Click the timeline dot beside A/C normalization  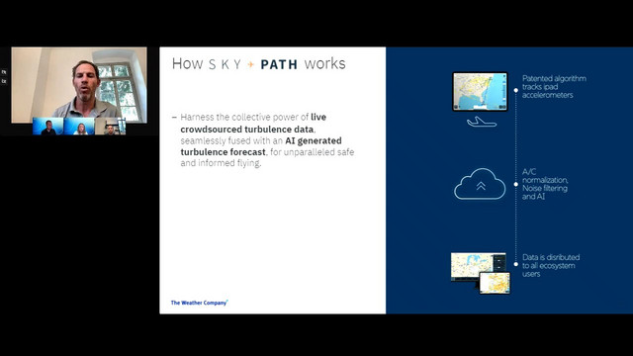click(516, 184)
